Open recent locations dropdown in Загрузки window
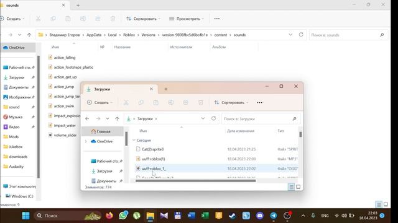Screen dimensions: 398x223 [x=108, y=118]
